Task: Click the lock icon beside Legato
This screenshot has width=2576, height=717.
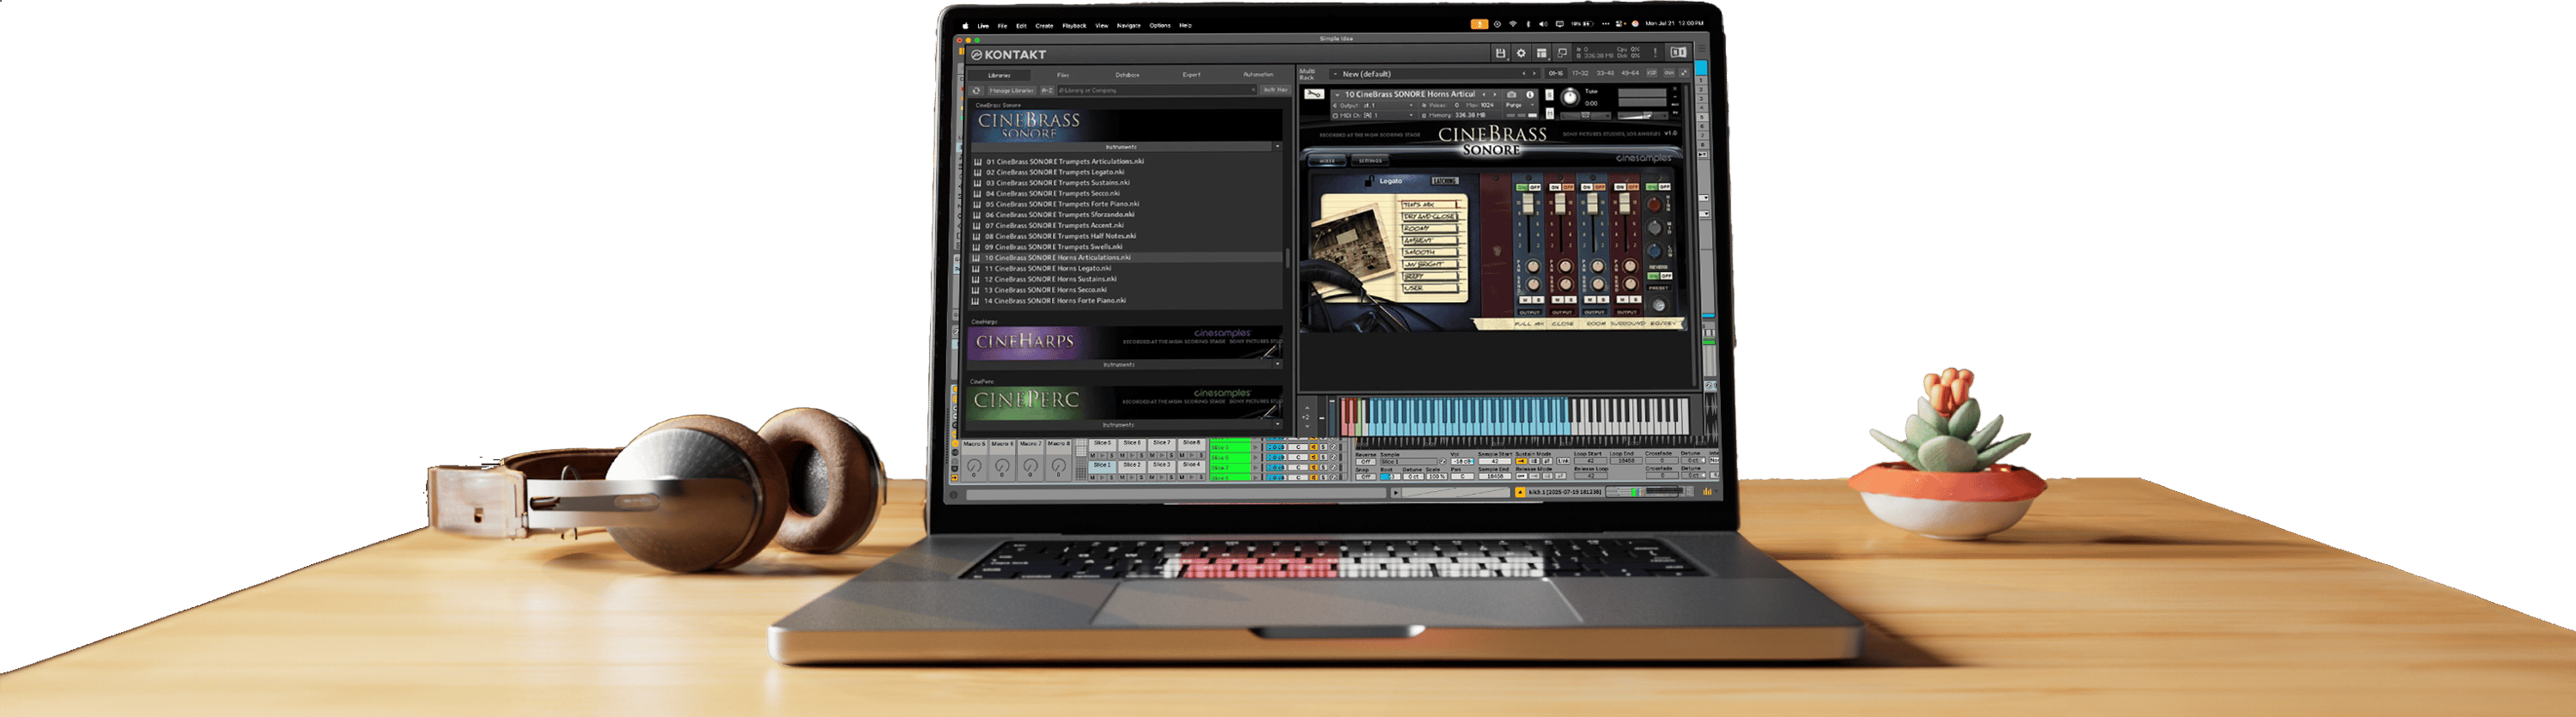Action: click(1370, 181)
